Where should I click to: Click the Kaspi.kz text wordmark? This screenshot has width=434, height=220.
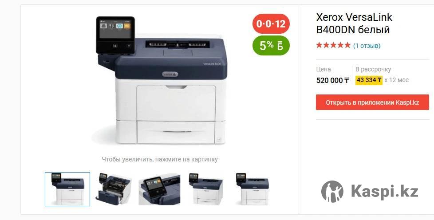(385, 192)
